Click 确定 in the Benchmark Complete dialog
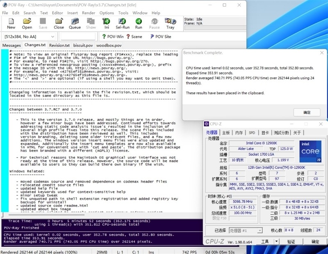Viewport: 328px width, 254px height. tap(307, 112)
